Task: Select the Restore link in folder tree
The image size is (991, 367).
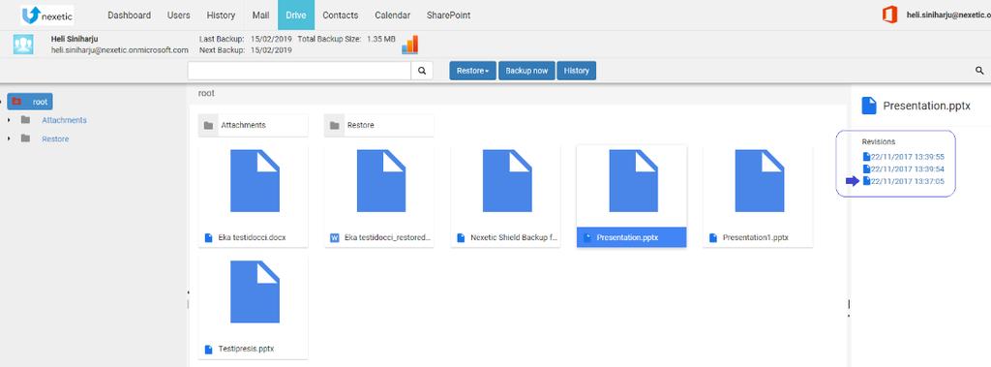Action: (x=55, y=138)
